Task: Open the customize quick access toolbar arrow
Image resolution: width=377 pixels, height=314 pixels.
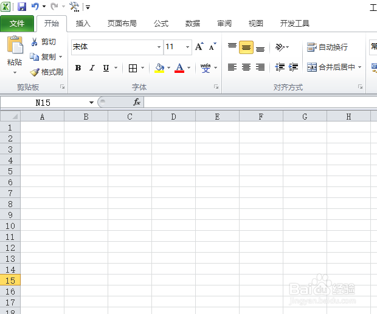Action: click(88, 7)
